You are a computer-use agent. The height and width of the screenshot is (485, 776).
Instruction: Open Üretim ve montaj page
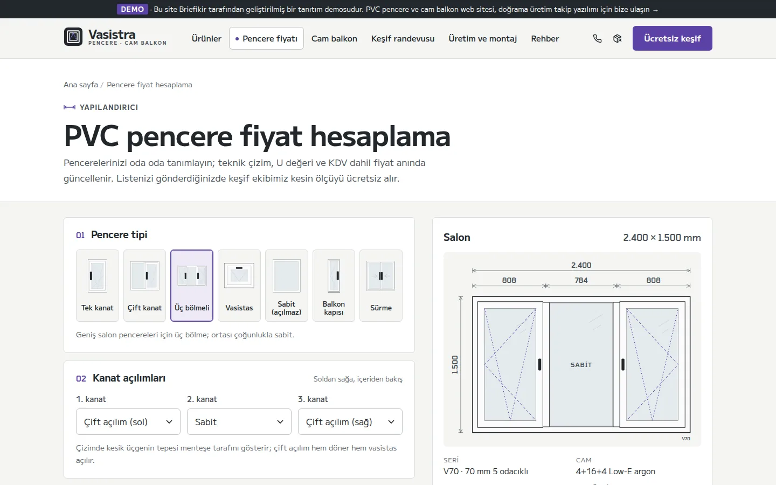(x=483, y=38)
